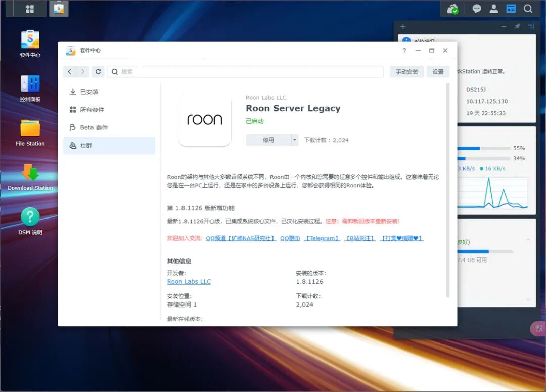Toggle the widgets panel icon

coord(511,9)
